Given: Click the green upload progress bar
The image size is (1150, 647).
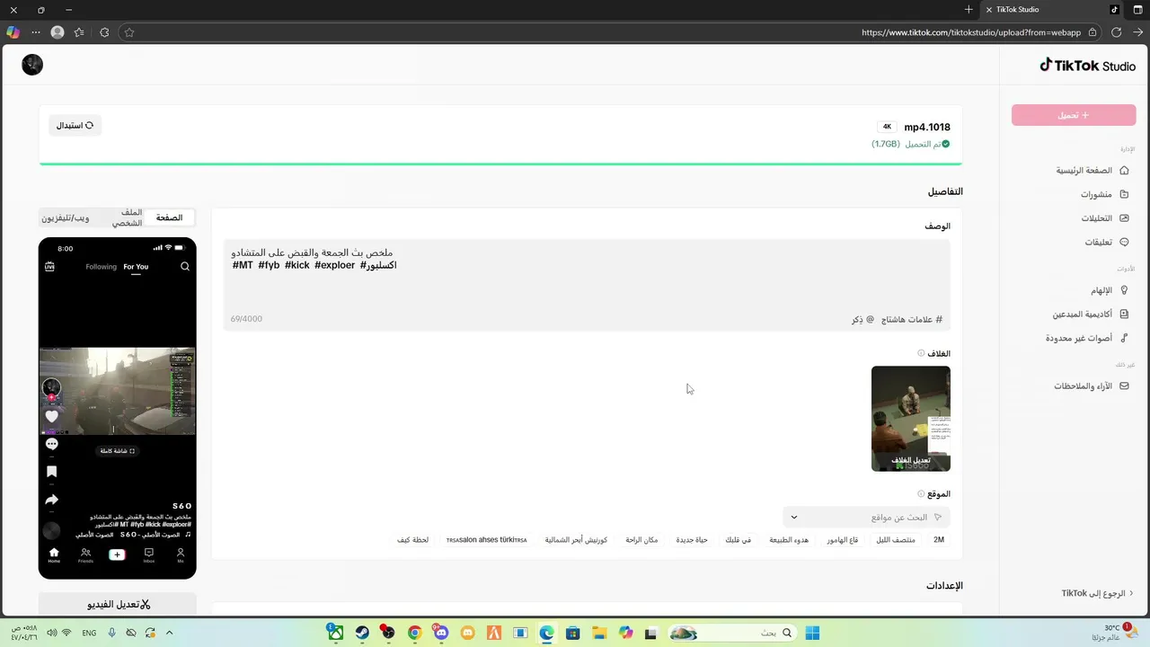Looking at the screenshot, I should click(500, 164).
